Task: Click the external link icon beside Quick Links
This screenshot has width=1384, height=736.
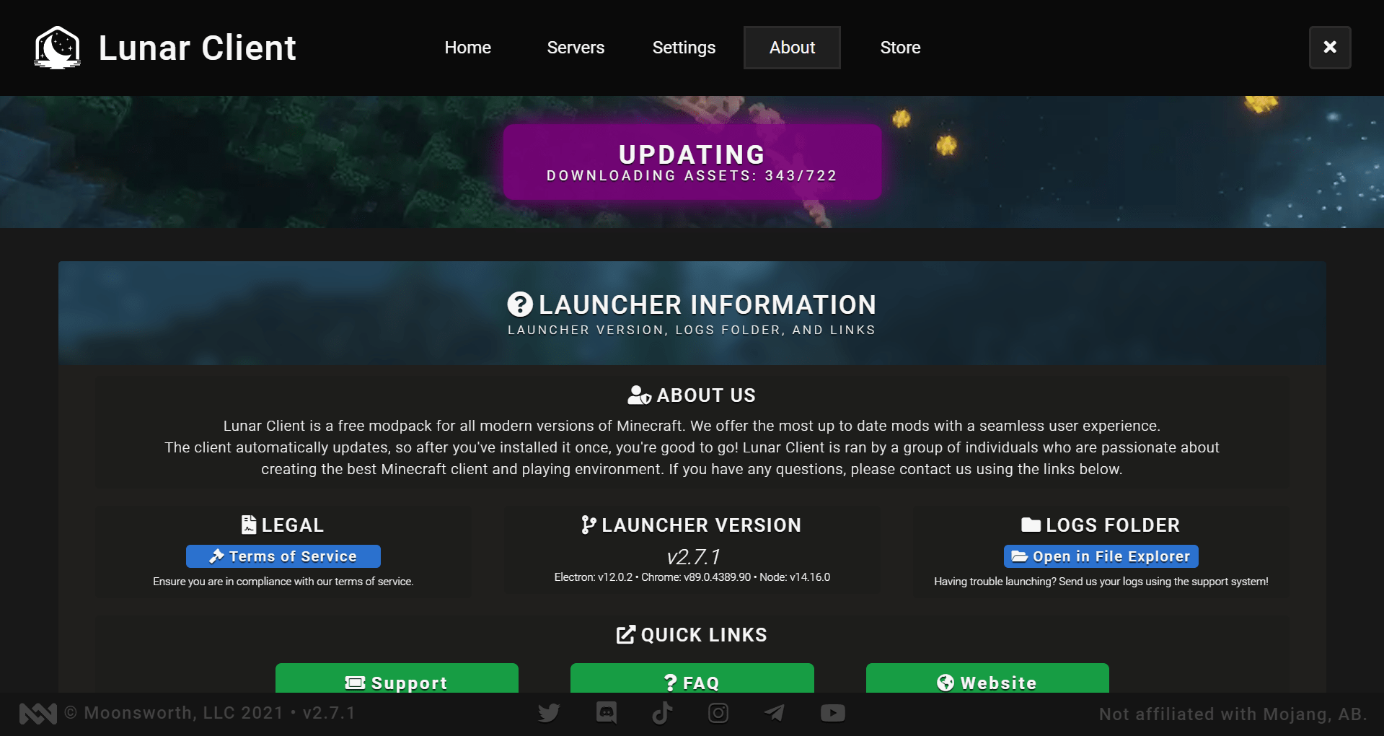Action: point(626,634)
